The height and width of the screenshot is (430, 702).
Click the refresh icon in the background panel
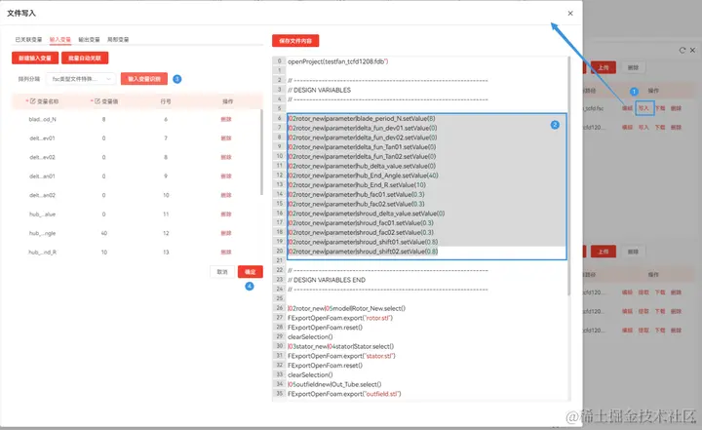click(x=682, y=50)
